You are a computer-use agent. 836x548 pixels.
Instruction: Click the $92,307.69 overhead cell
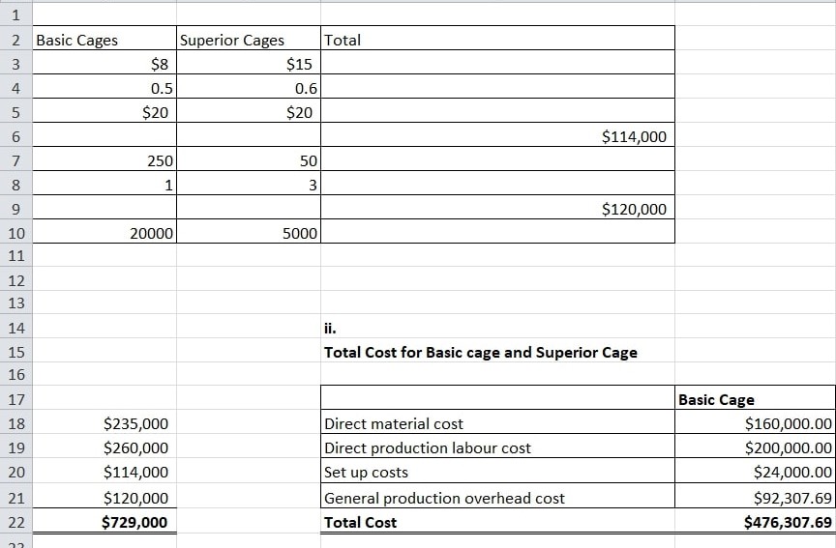point(755,498)
